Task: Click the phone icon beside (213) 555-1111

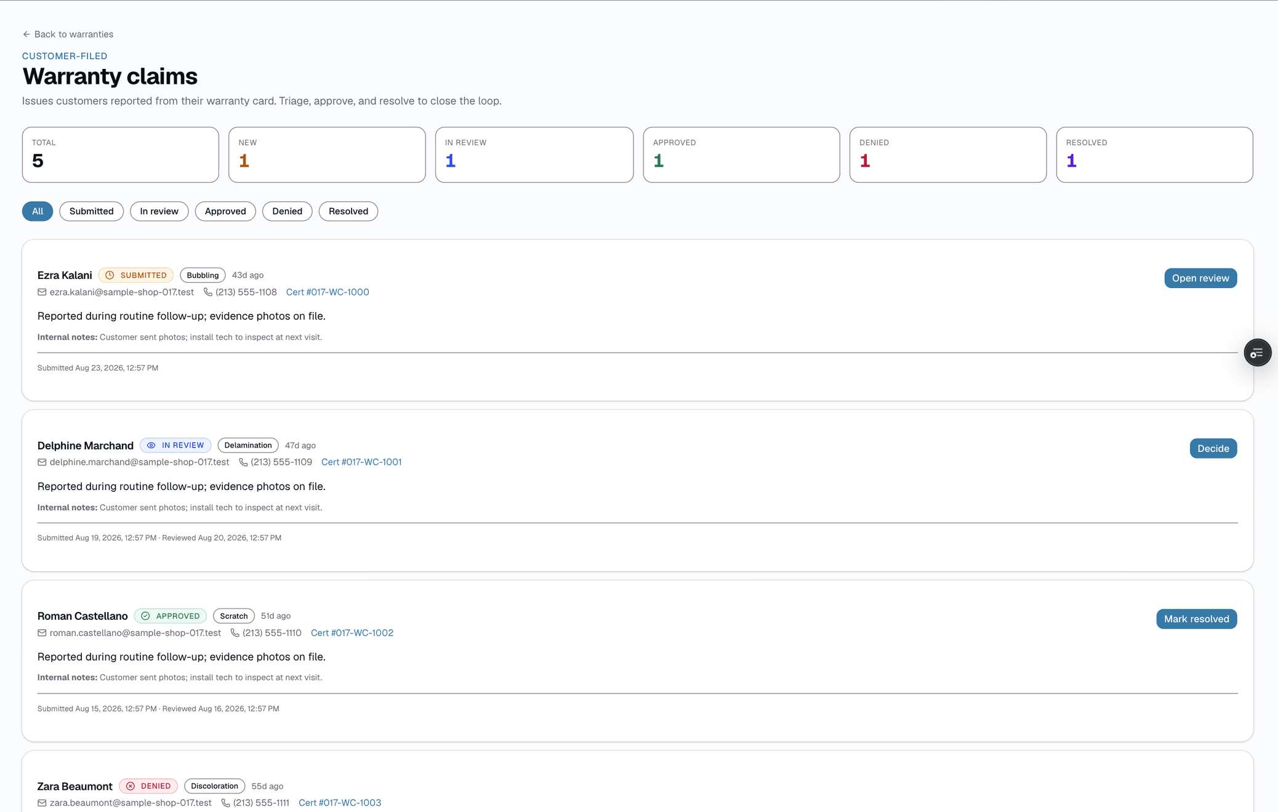Action: tap(225, 803)
